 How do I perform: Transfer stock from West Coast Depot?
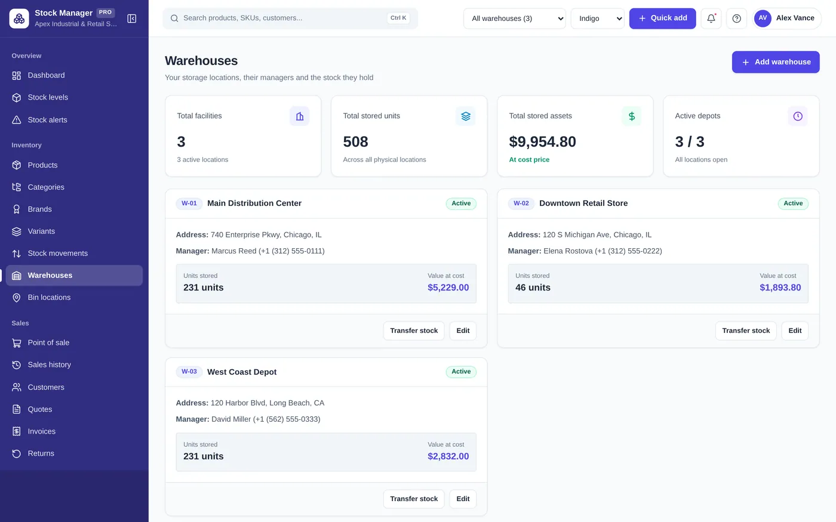click(x=414, y=499)
